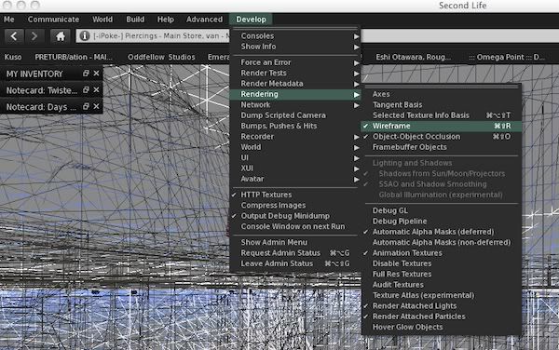Open the PRETURB/ation favorite landmark

[74, 57]
